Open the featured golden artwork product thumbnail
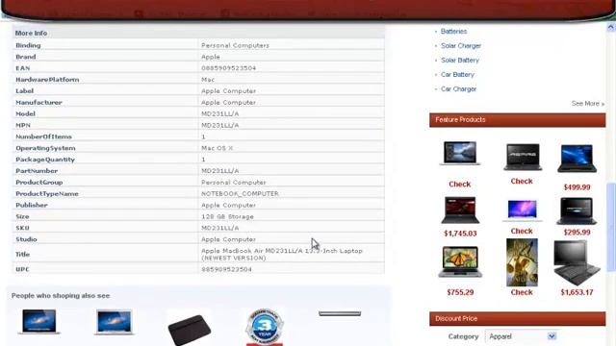 coord(522,262)
